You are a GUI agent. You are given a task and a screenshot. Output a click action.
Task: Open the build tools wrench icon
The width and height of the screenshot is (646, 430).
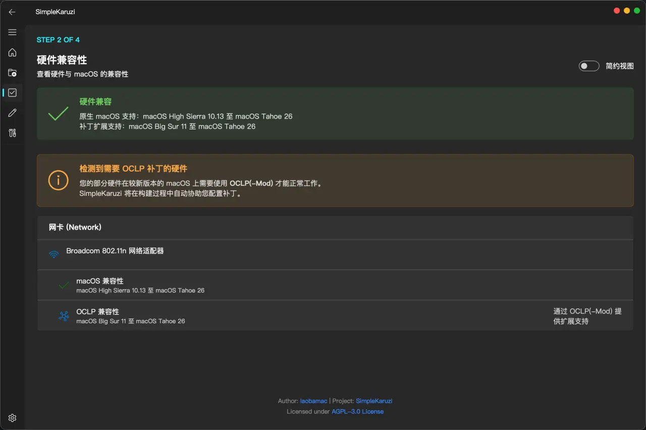pyautogui.click(x=12, y=133)
